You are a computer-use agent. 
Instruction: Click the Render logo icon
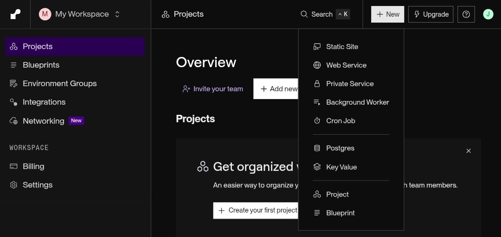(15, 14)
